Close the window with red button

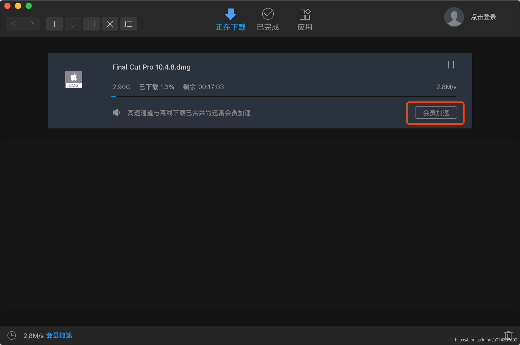(x=7, y=6)
